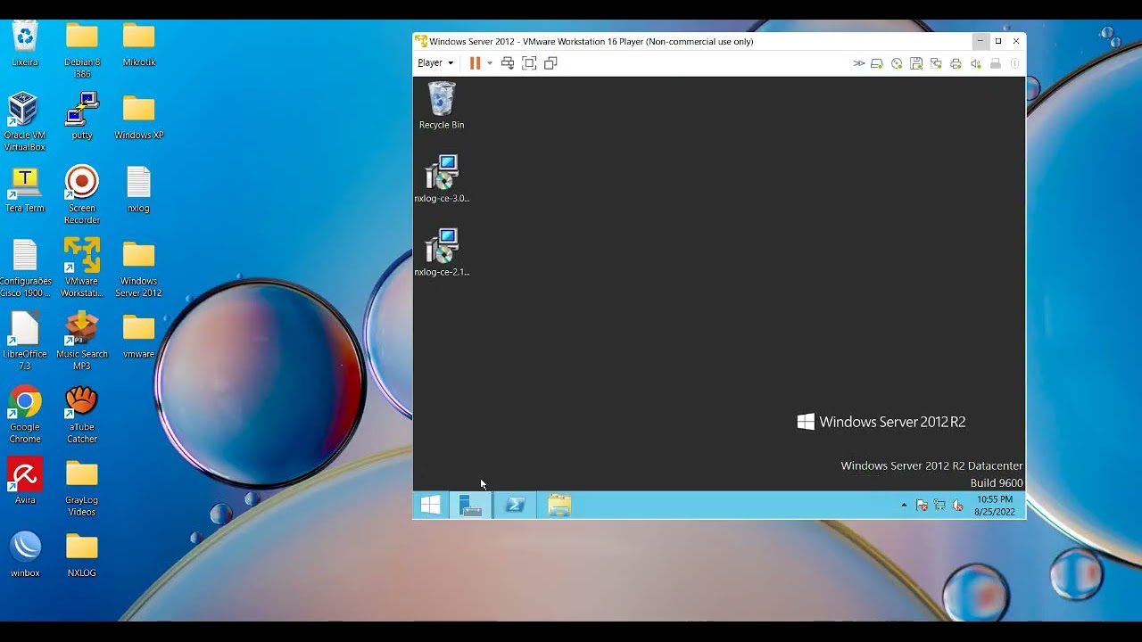Image resolution: width=1142 pixels, height=642 pixels.
Task: Switch VMware to Unity mode
Action: (550, 63)
